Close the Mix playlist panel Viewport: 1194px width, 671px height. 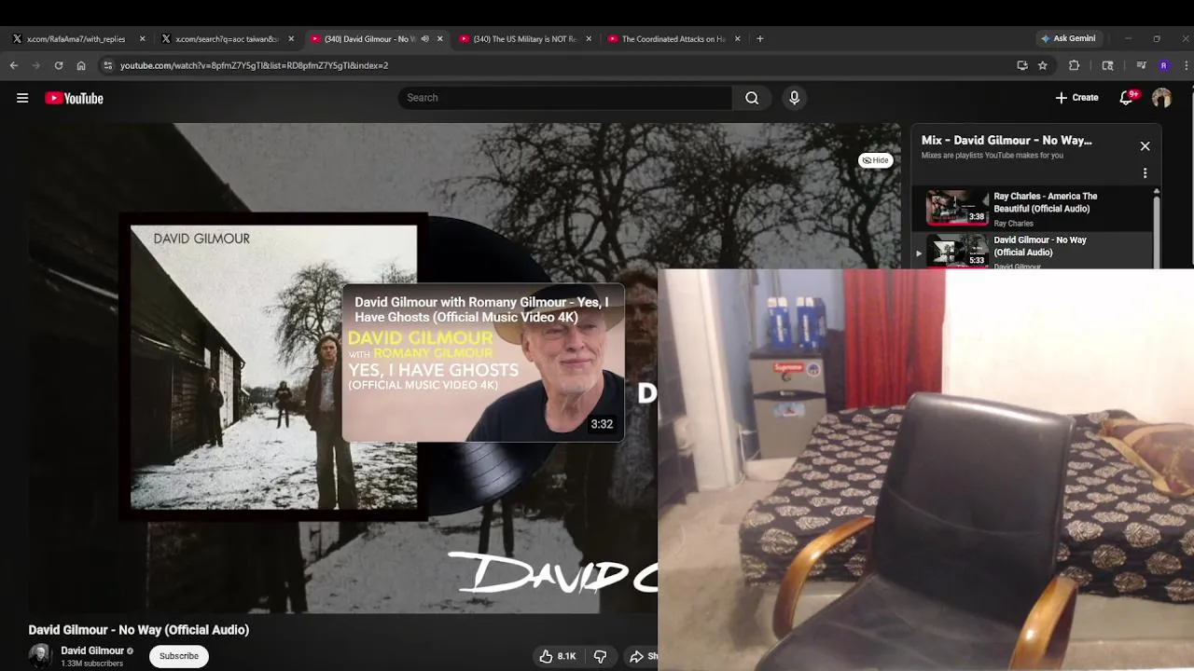click(1145, 146)
